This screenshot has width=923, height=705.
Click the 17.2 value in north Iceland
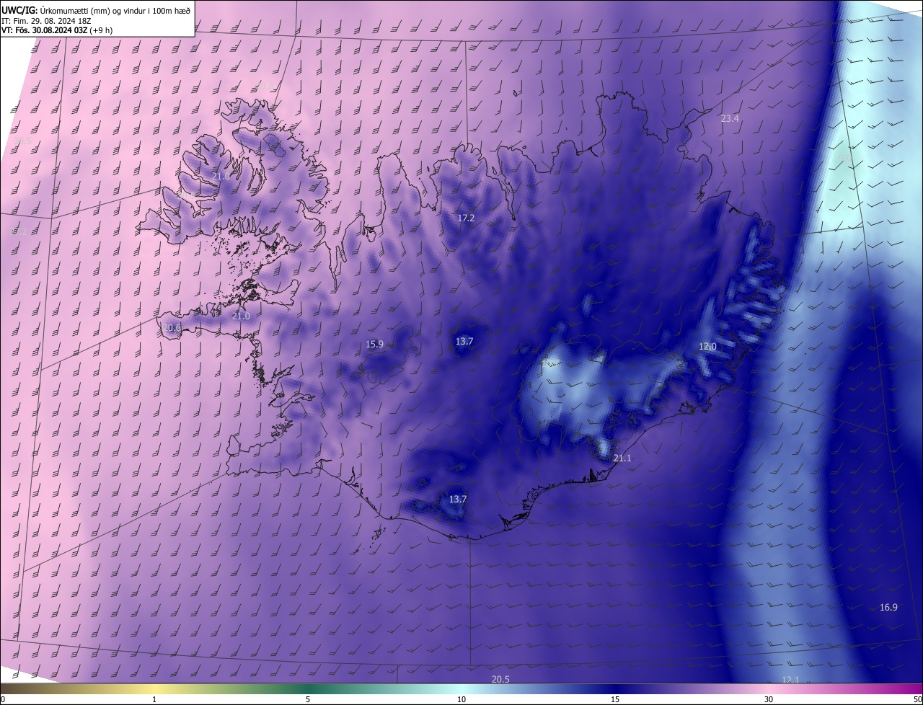[x=466, y=218]
